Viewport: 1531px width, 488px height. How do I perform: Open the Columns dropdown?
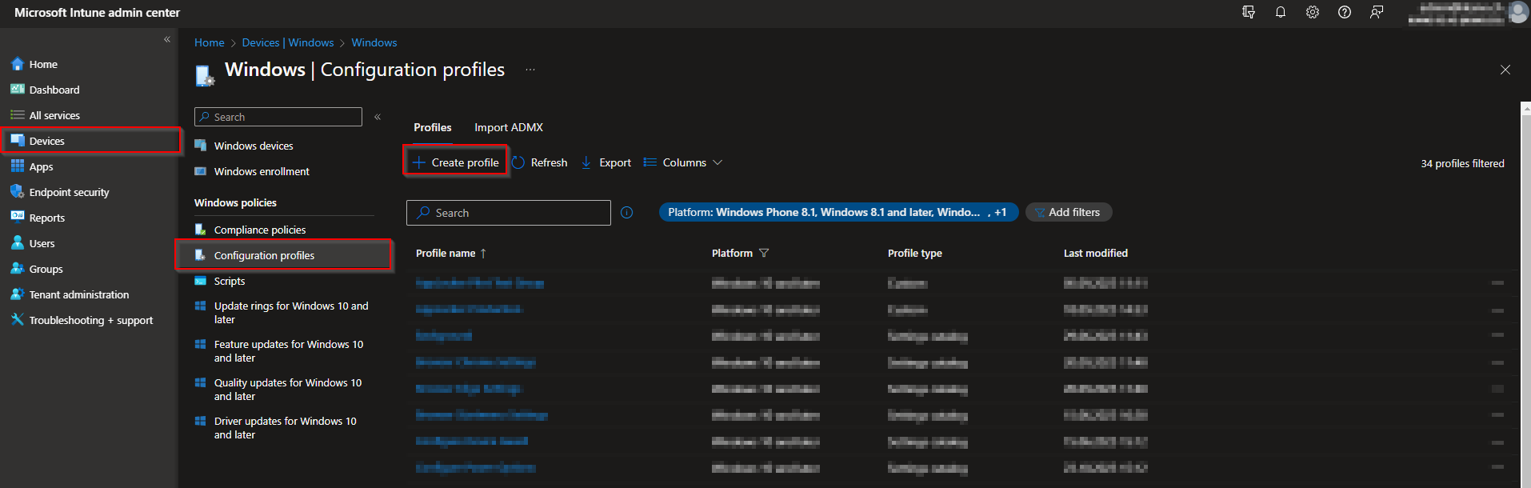[x=683, y=162]
